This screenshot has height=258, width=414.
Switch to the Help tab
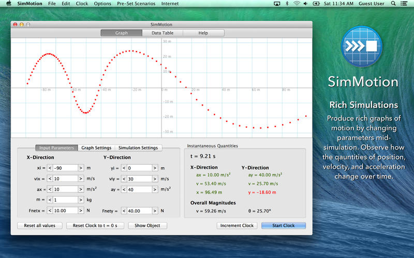(x=203, y=33)
